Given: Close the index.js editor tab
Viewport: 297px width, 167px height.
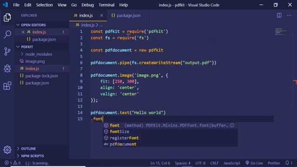Looking at the screenshot, I should [x=102, y=15].
